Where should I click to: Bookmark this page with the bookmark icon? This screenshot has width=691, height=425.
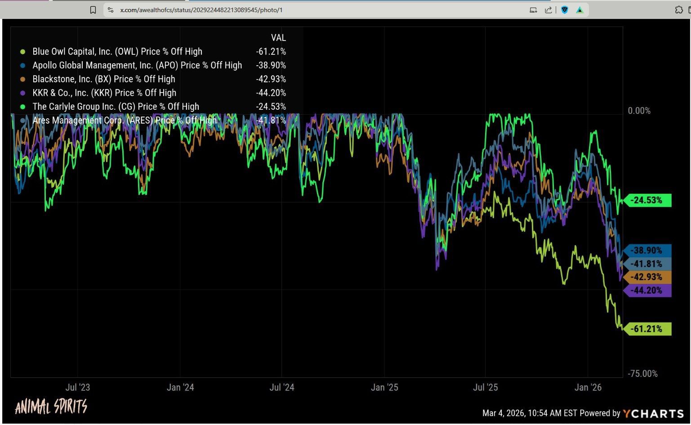point(93,10)
